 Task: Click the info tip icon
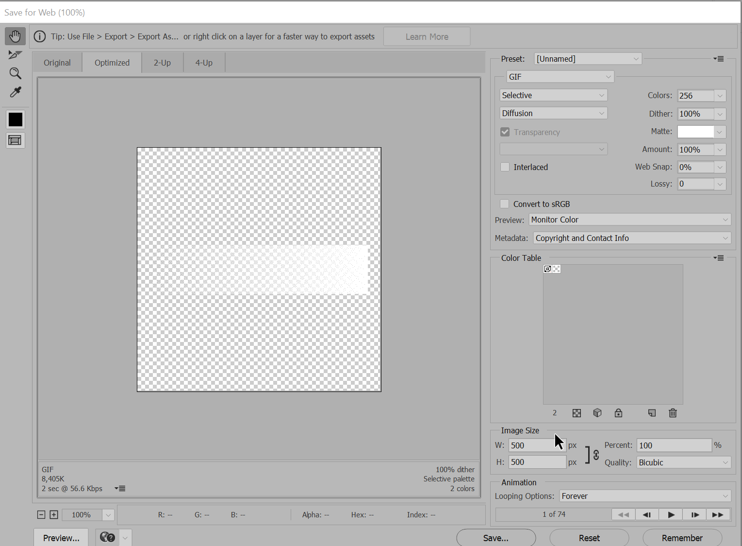pyautogui.click(x=40, y=36)
